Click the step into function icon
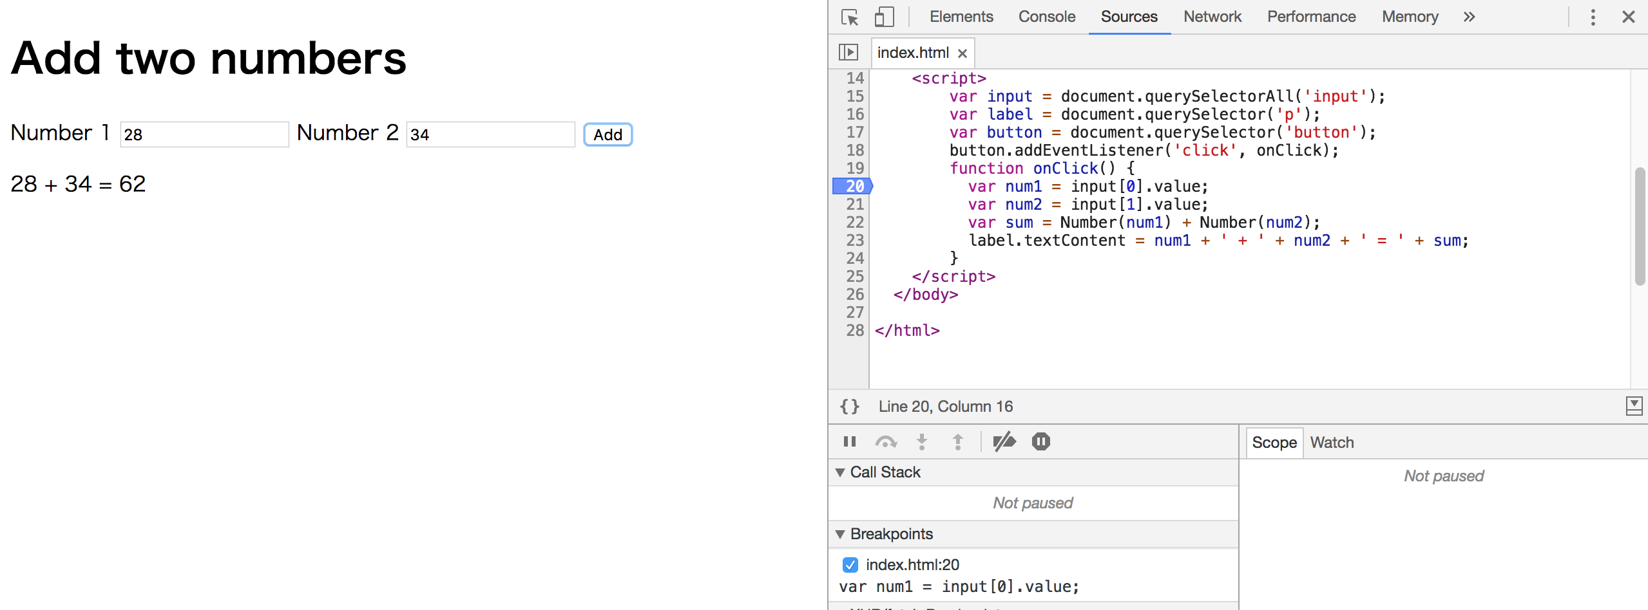The image size is (1648, 610). click(x=922, y=441)
